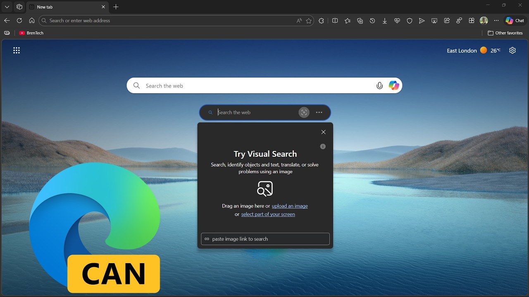Open the Apps grid-plus toolbar icon
Viewport: 529px width, 297px height.
(x=472, y=21)
